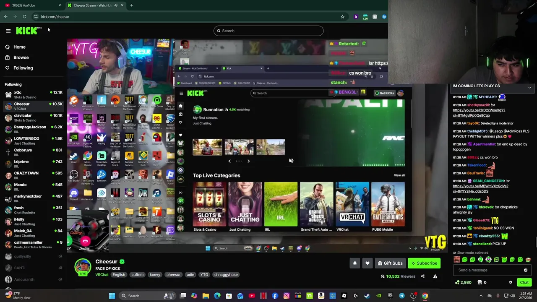Open Cheesur's profile avatar

tap(83, 267)
